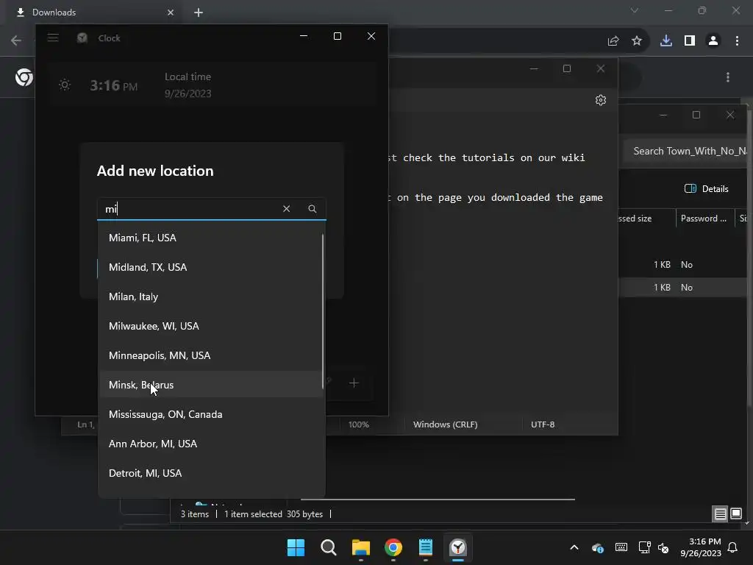Pick Mississauga, ON, Canada
The height and width of the screenshot is (565, 753).
(211, 414)
